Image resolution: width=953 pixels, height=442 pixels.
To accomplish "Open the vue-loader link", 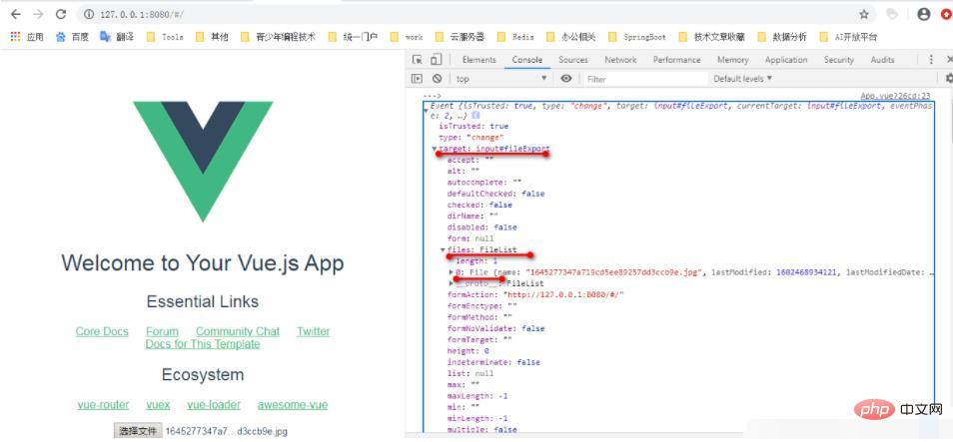I will [x=214, y=405].
